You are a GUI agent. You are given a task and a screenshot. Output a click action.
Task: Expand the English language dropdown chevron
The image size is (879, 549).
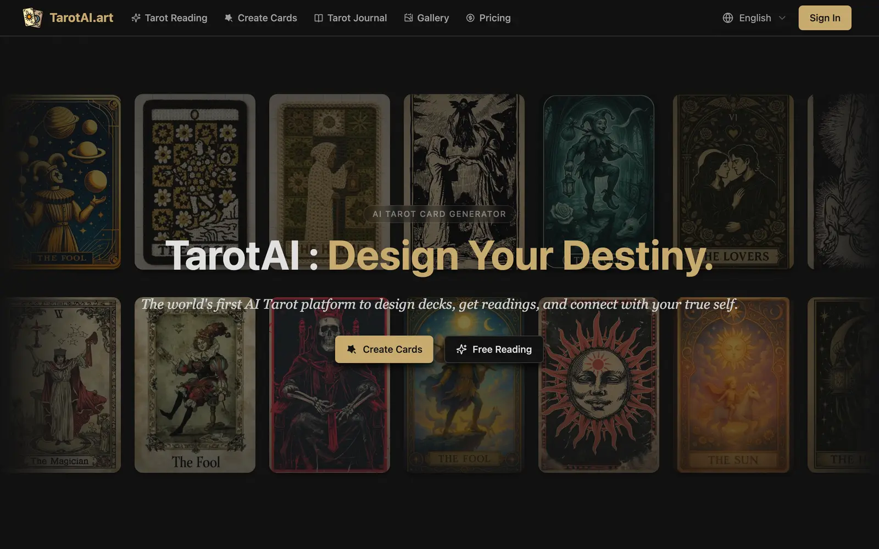(x=782, y=18)
